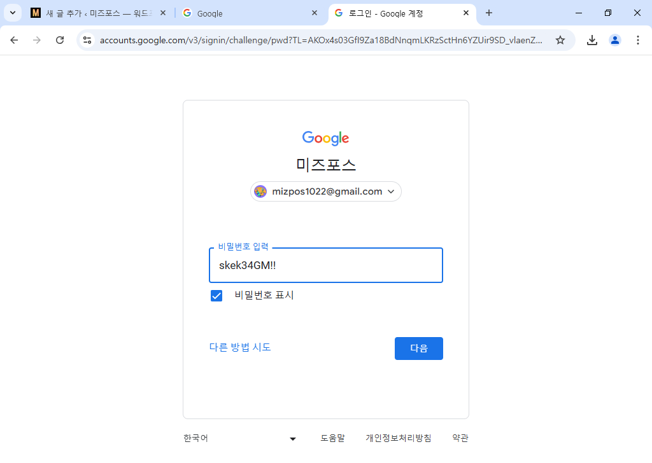Image resolution: width=652 pixels, height=463 pixels.
Task: Open the 도움말 help link
Action: click(x=332, y=438)
